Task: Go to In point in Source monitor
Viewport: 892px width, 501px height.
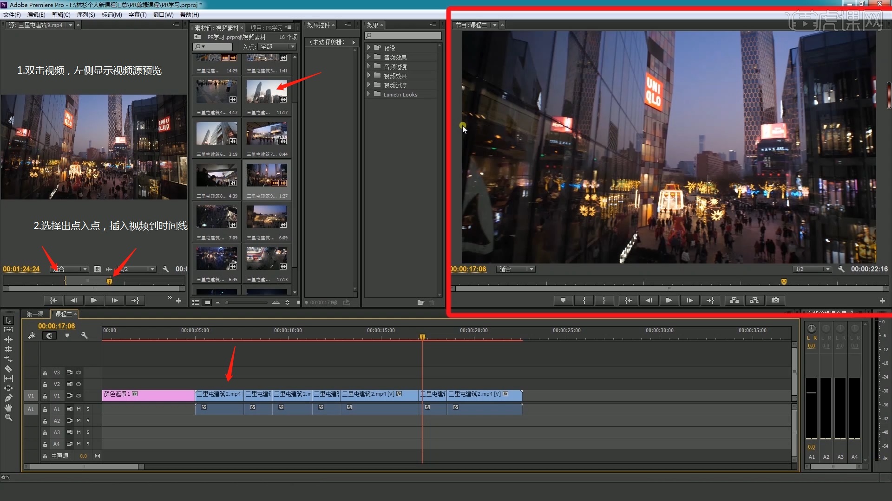Action: (53, 301)
